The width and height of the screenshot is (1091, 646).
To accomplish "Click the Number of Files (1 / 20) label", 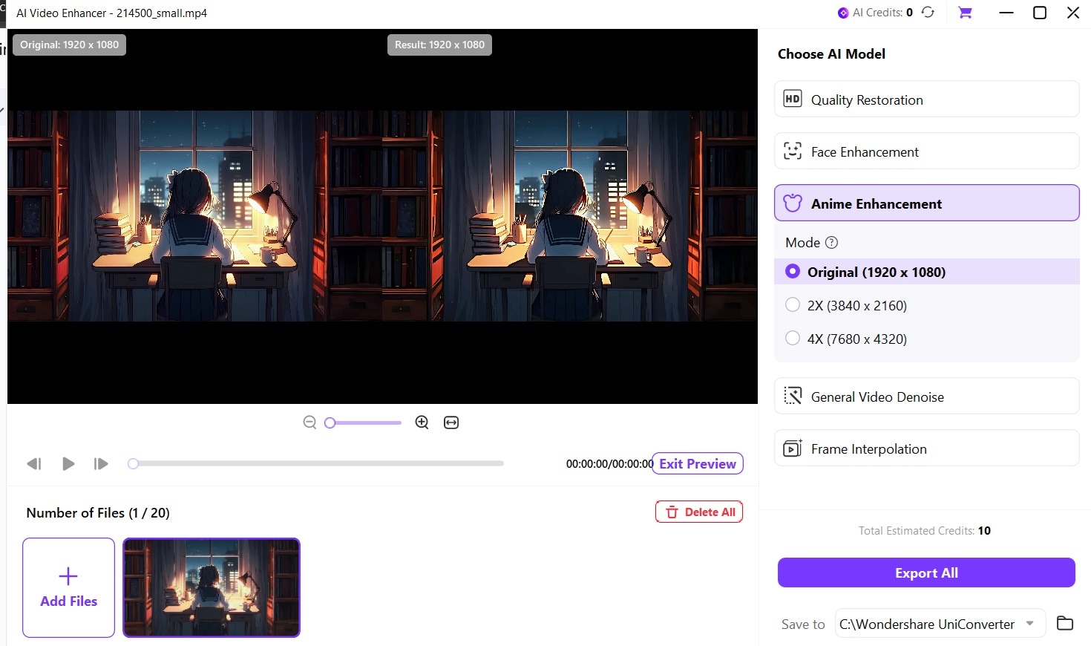I will click(98, 512).
